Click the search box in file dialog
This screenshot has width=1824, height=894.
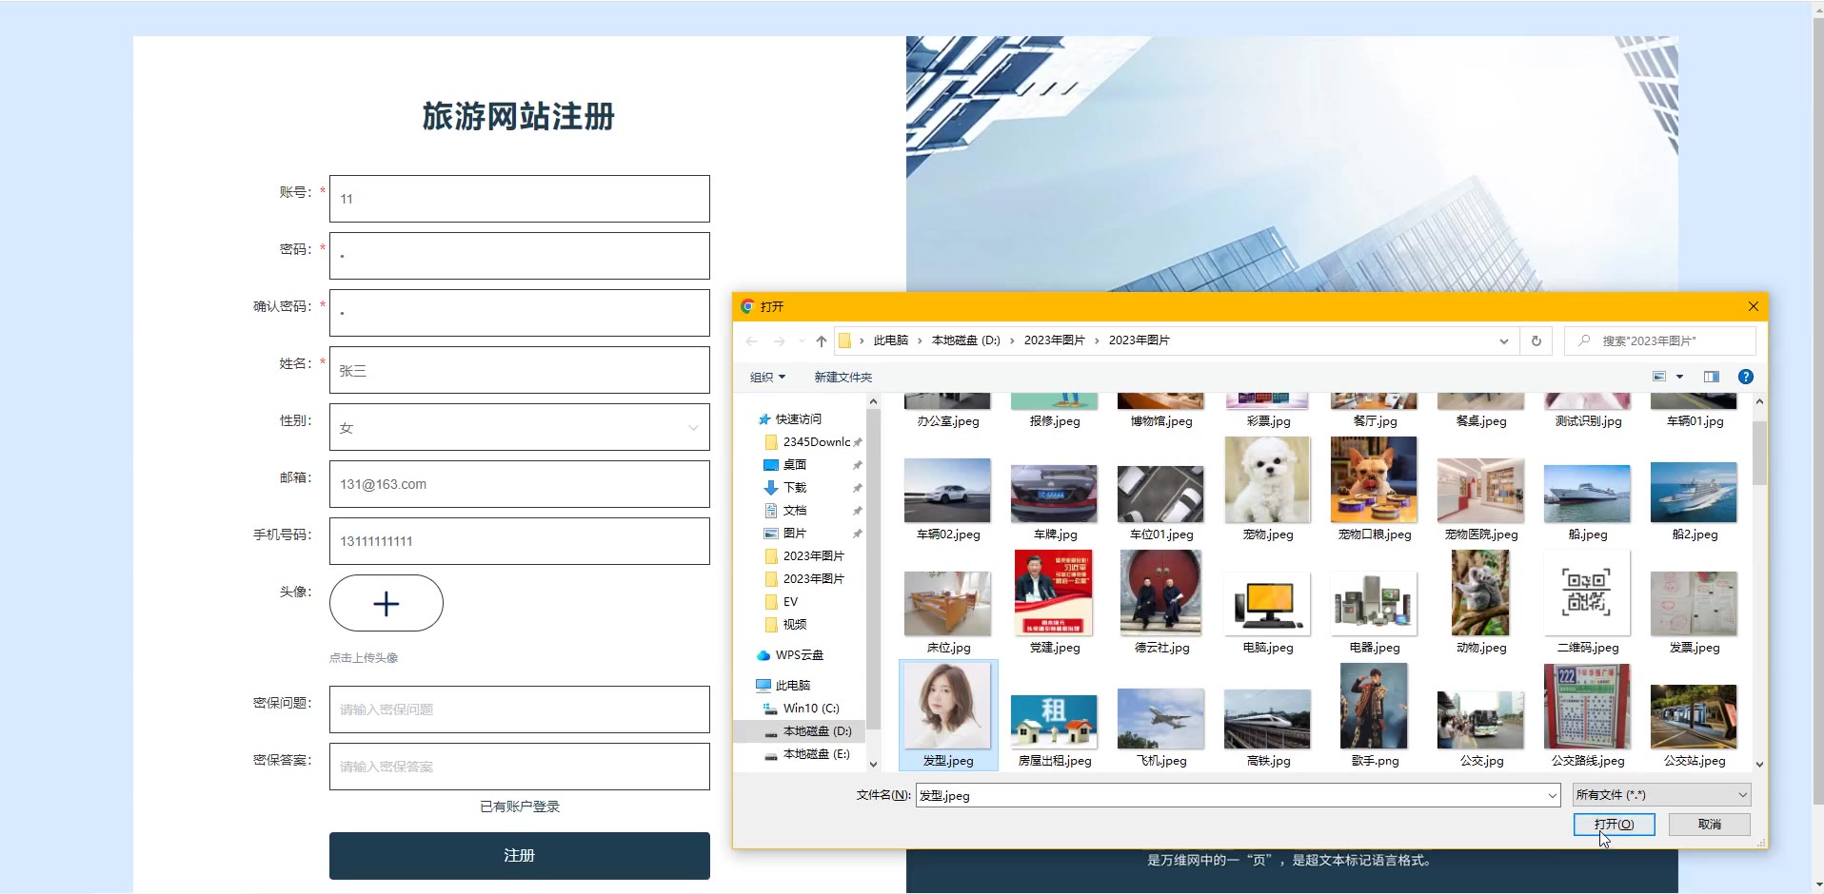(1659, 340)
